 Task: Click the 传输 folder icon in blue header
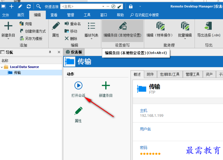pyautogui.click(x=69, y=61)
